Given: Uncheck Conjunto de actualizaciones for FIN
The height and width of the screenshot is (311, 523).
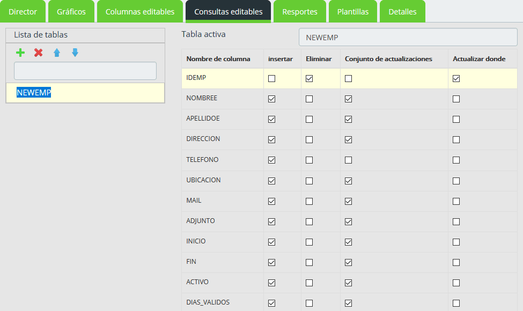Looking at the screenshot, I should [x=348, y=263].
